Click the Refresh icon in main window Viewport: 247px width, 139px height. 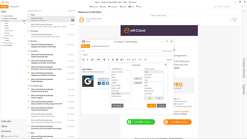tap(11, 7)
